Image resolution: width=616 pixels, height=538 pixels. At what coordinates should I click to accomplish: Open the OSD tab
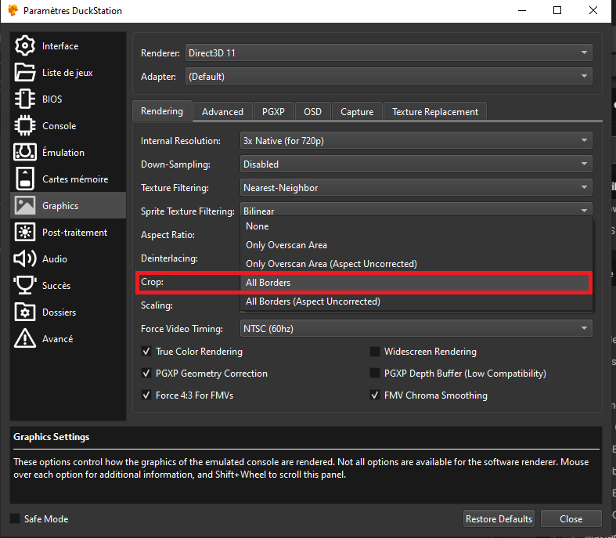[x=313, y=112]
